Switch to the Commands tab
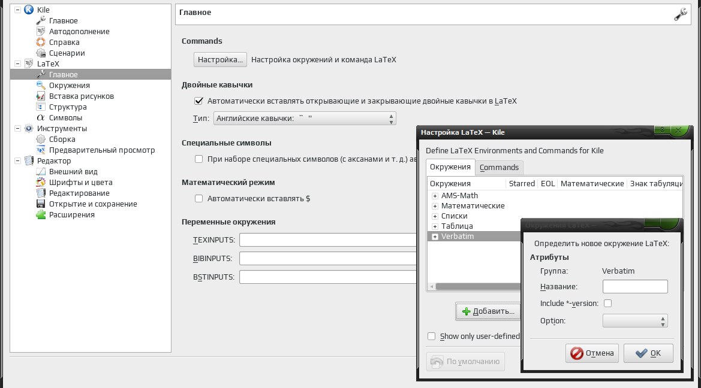The image size is (701, 388). click(499, 168)
